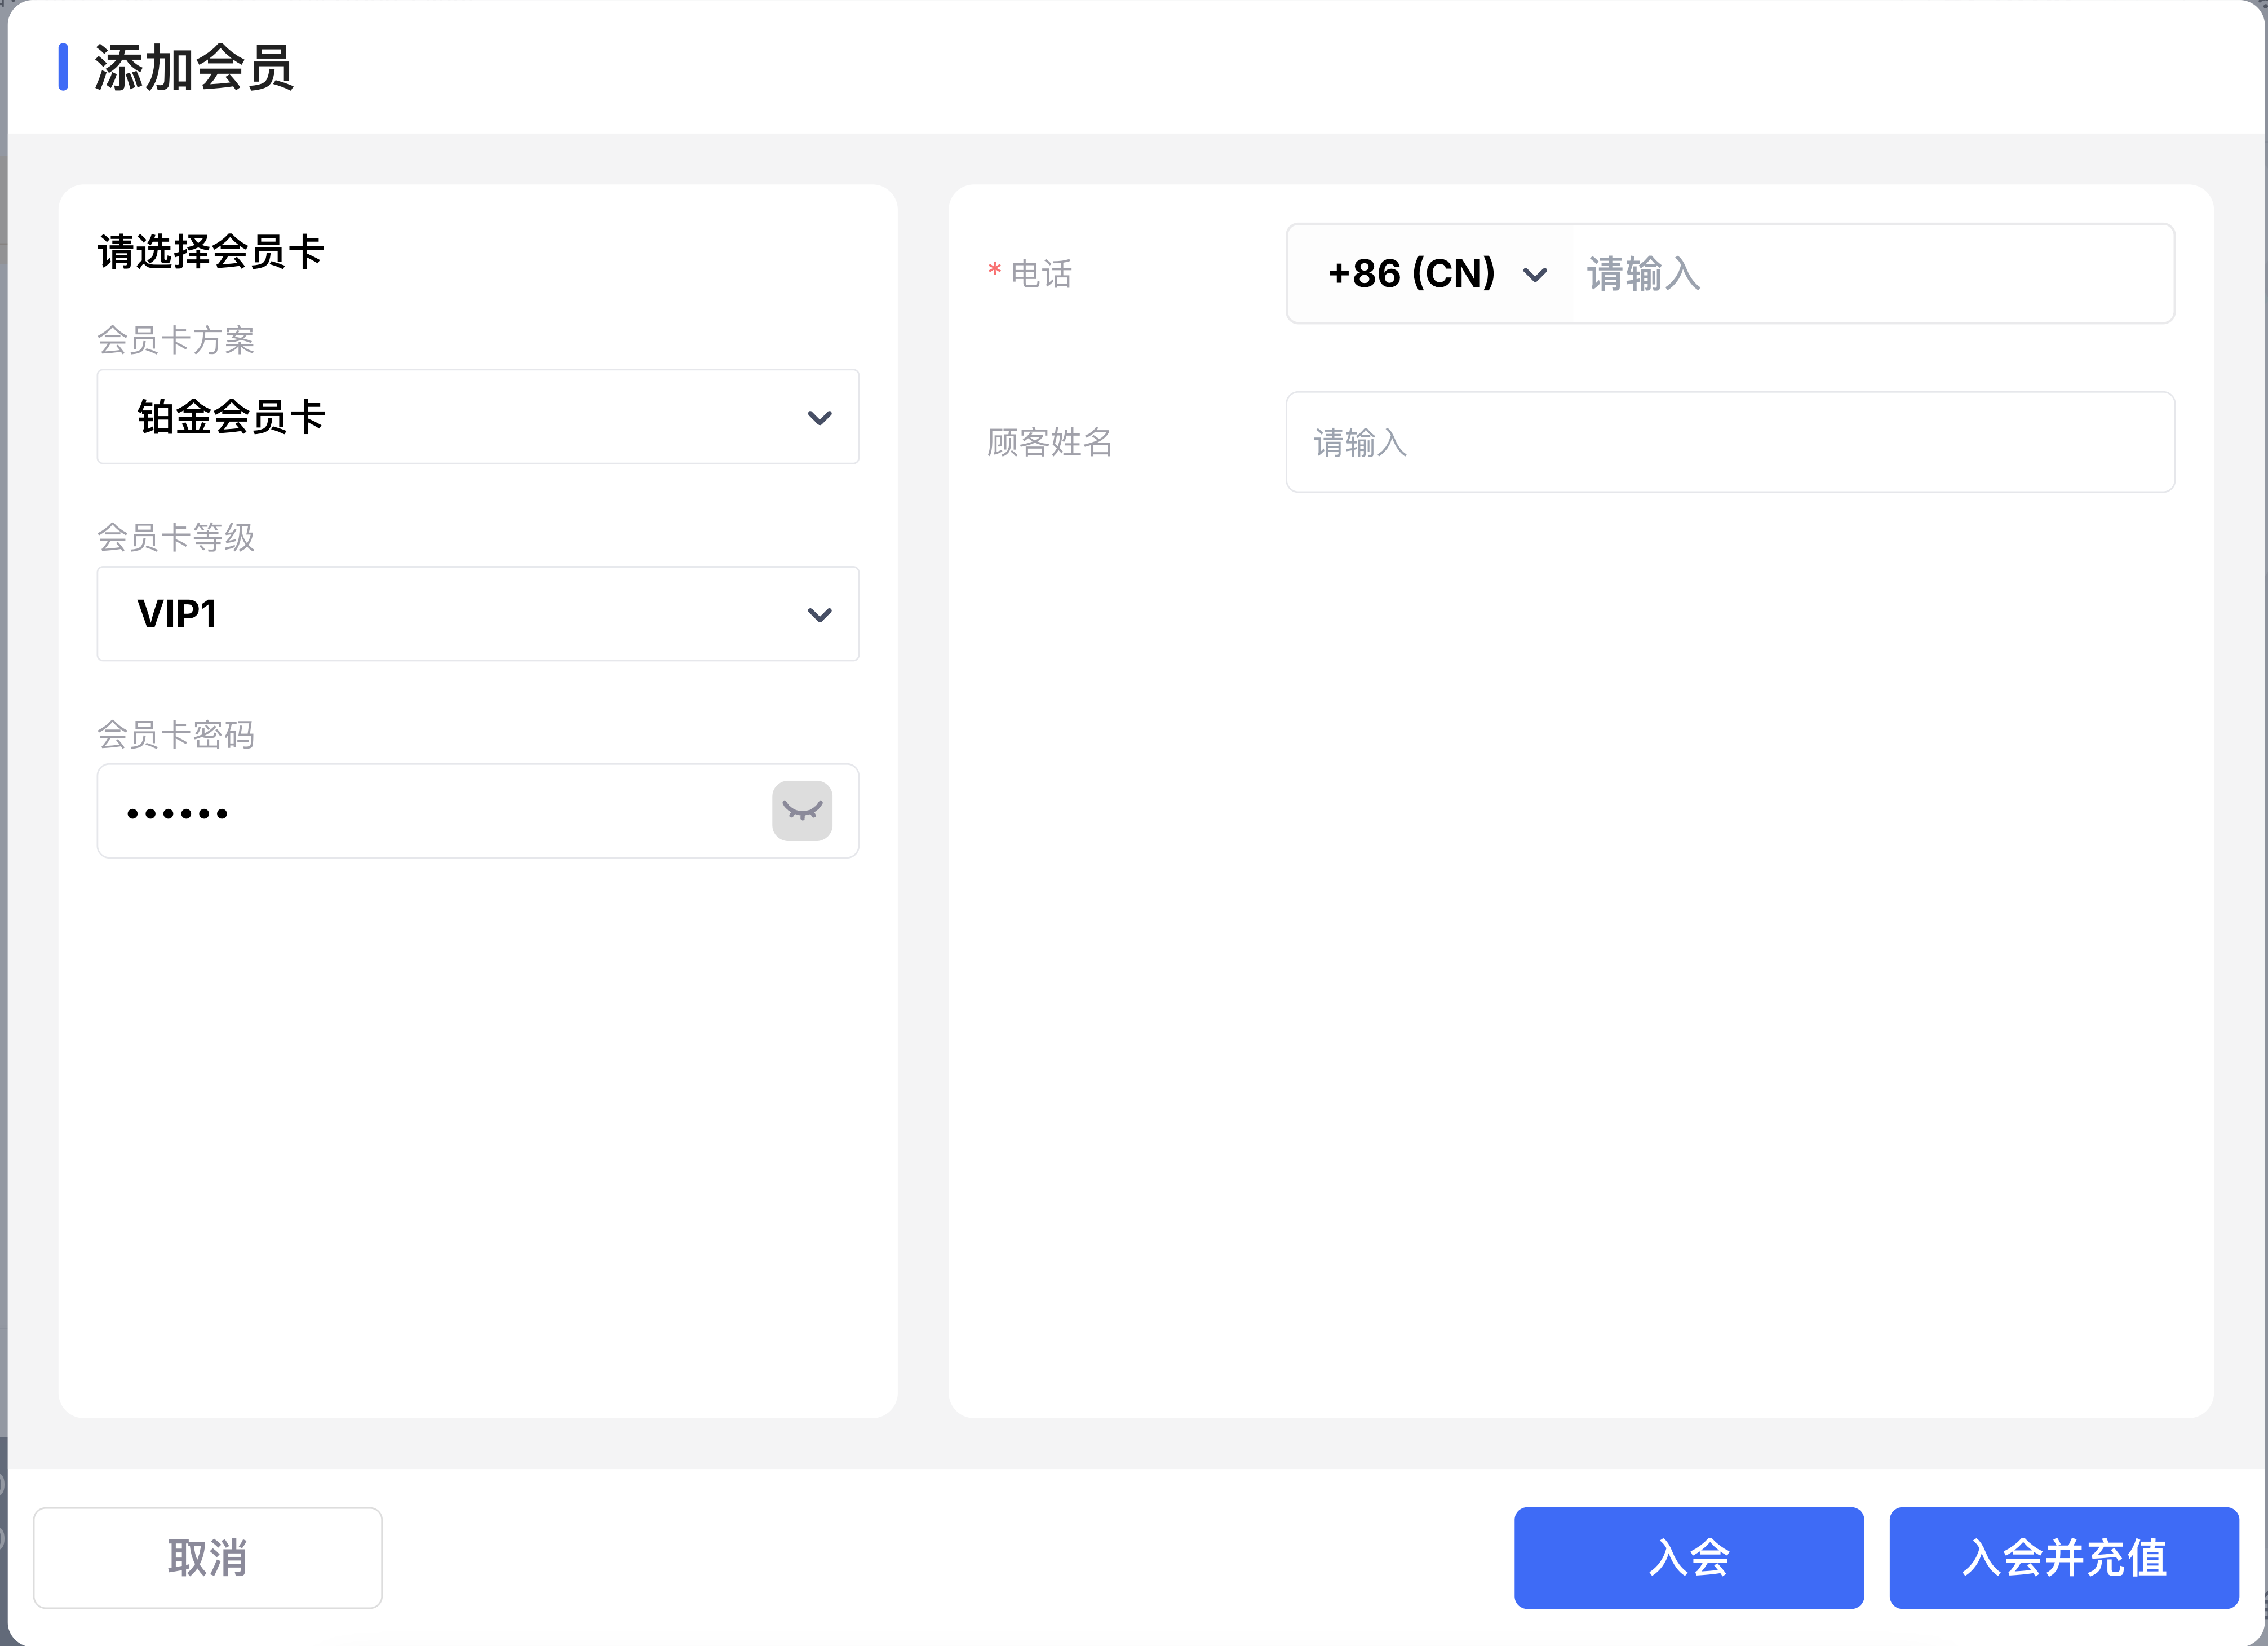The width and height of the screenshot is (2268, 1646).
Task: Click the chevron arrow in VIP1 selector
Action: coord(819,615)
